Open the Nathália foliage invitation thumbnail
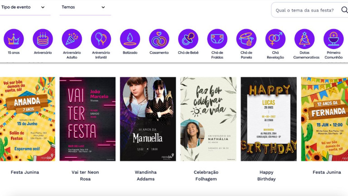Image resolution: width=348 pixels, height=196 pixels. (x=208, y=119)
